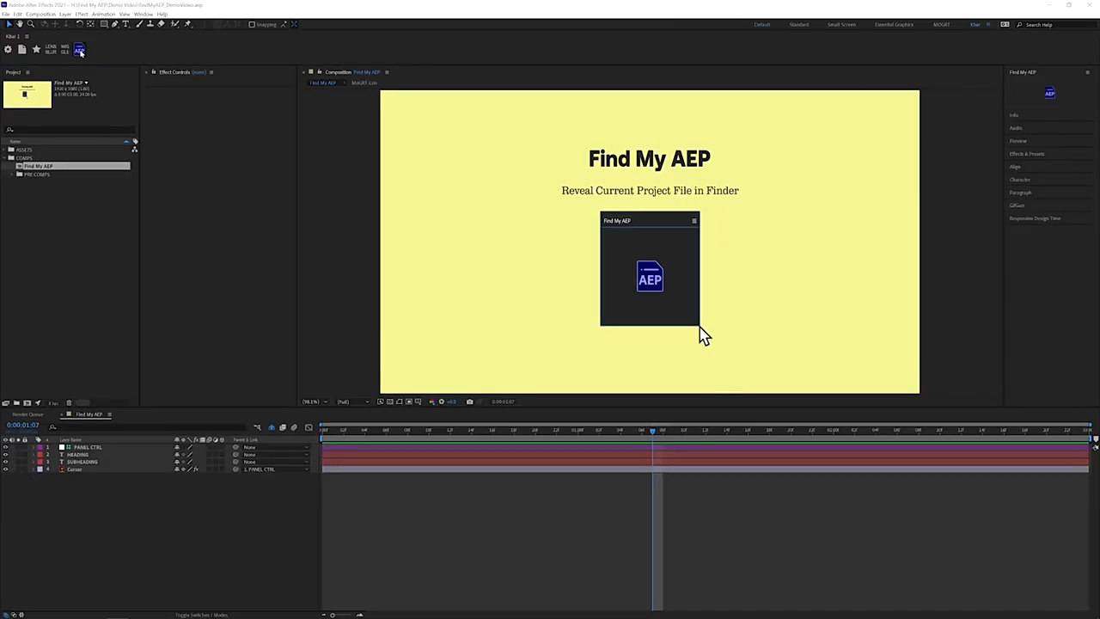1100x619 pixels.
Task: Expand the PRE COMPS folder
Action: (x=12, y=175)
